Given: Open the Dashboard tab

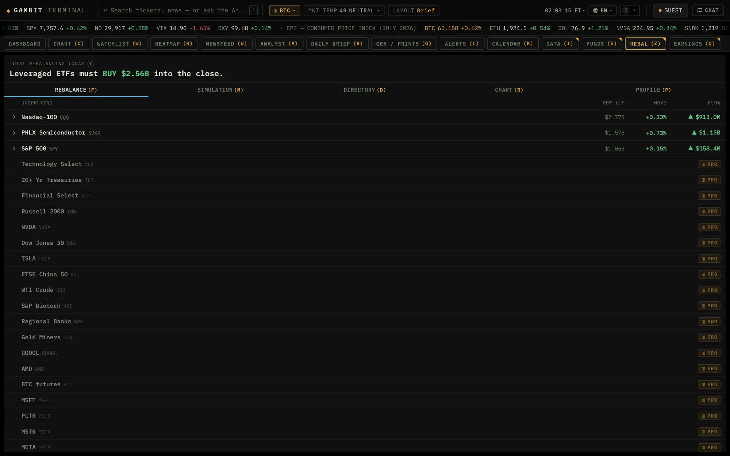Looking at the screenshot, I should pyautogui.click(x=24, y=44).
